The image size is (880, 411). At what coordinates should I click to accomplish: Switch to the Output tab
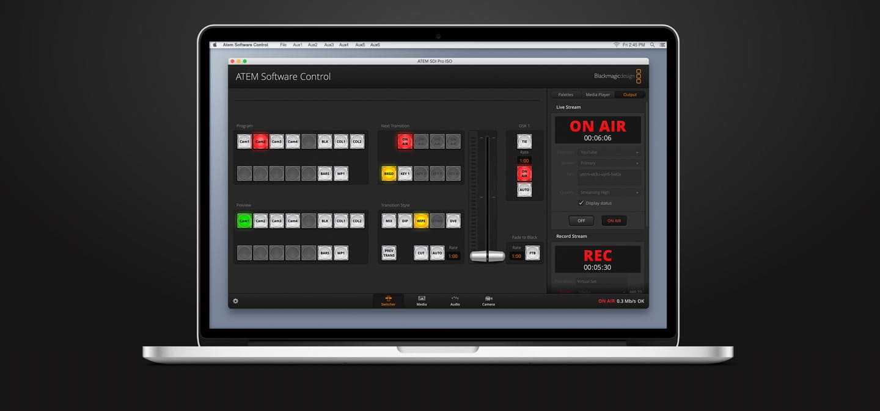point(630,95)
